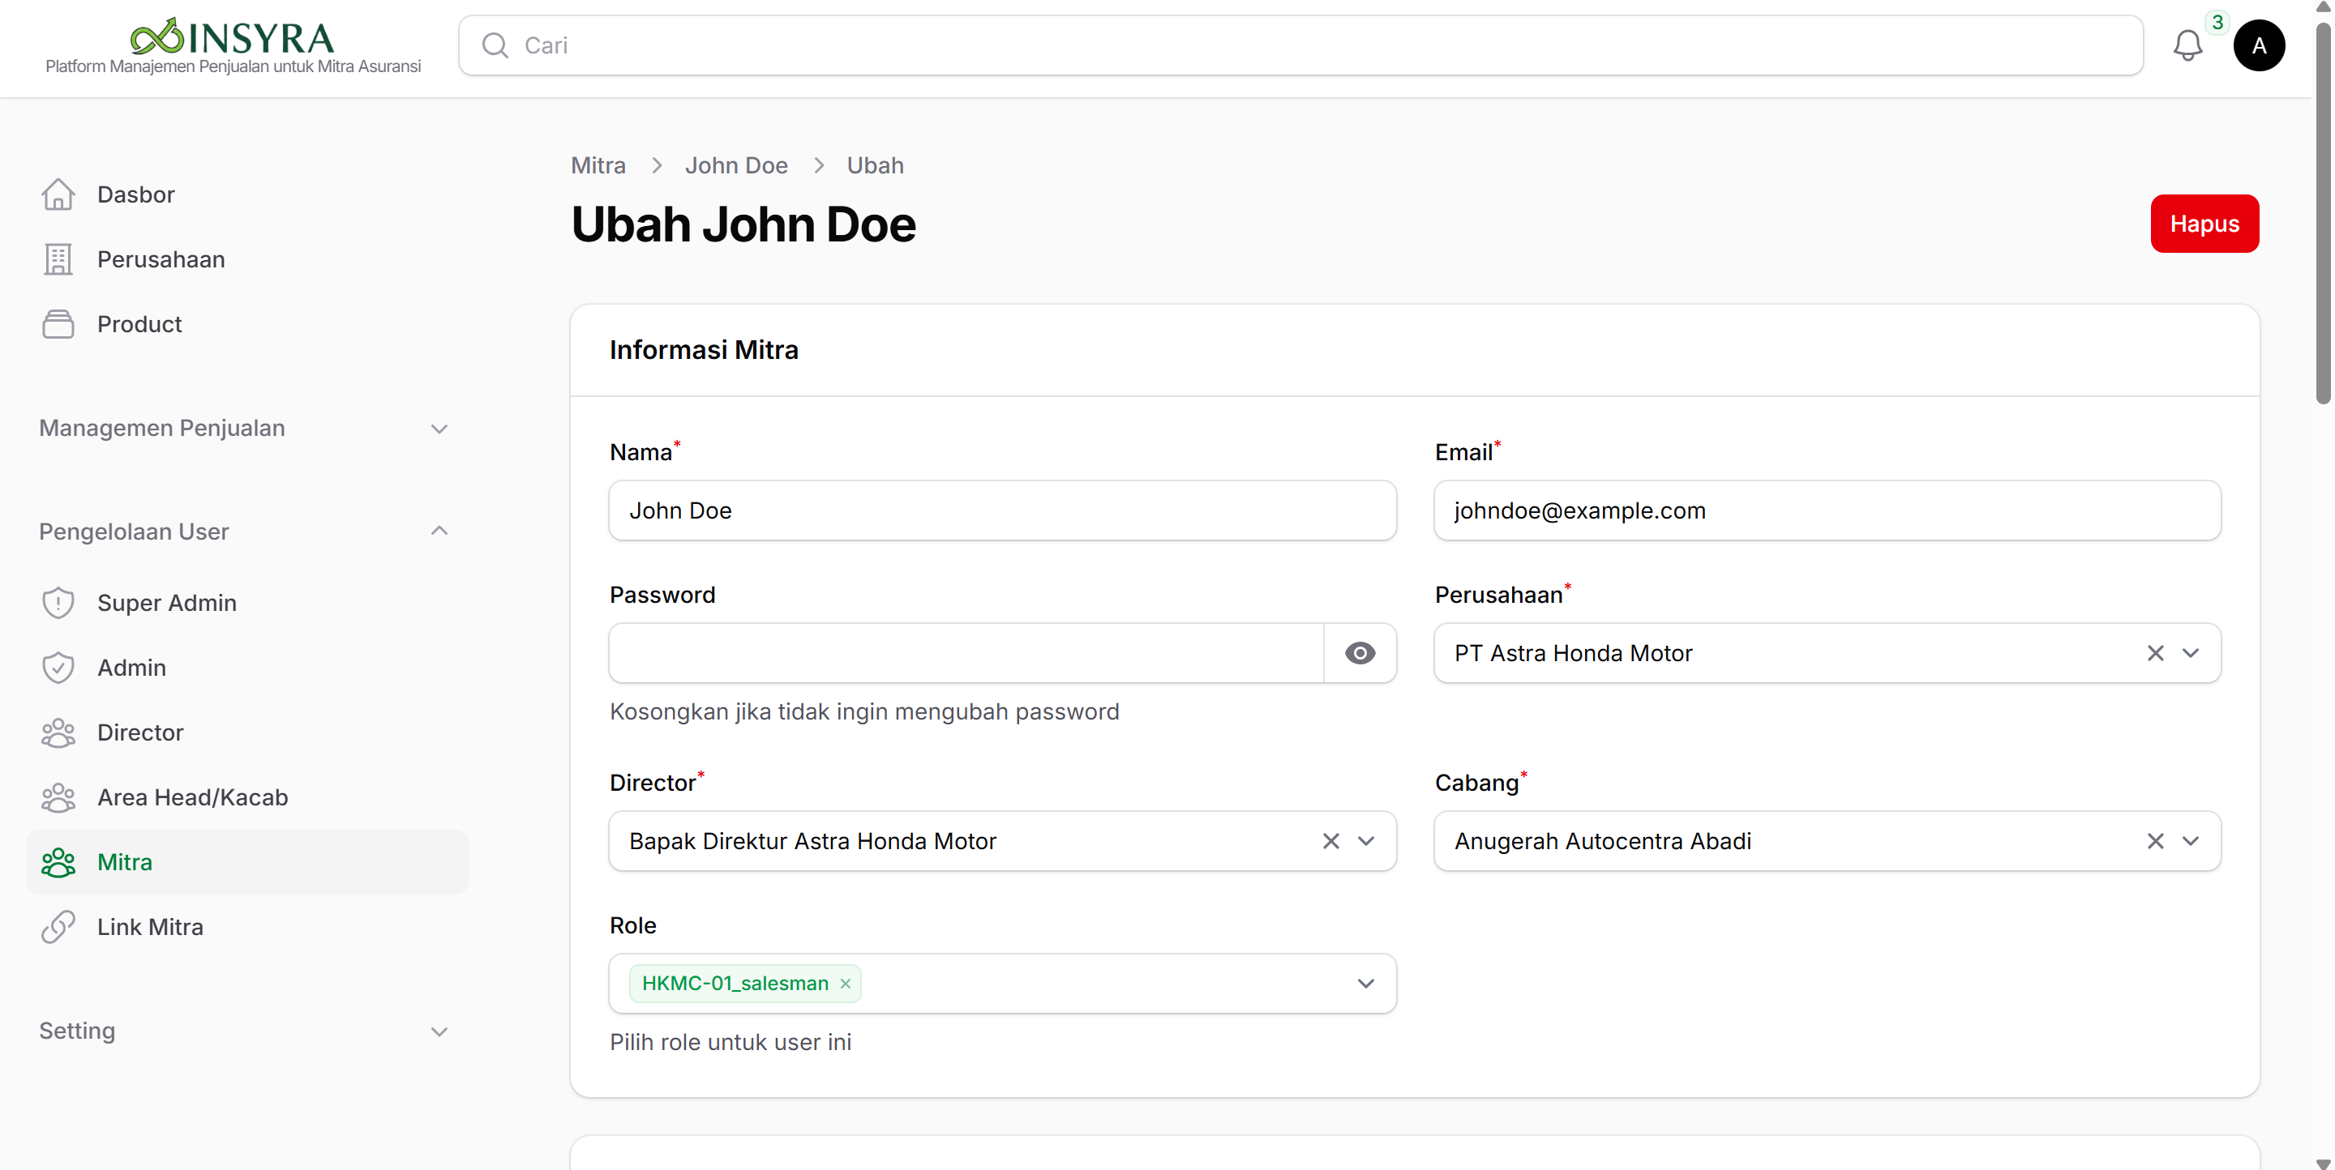
Task: Click the notification badge showing 3
Action: pos(2217,22)
